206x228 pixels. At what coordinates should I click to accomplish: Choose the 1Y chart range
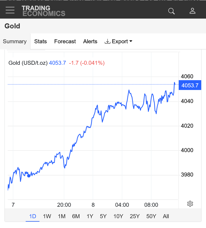[90, 216]
